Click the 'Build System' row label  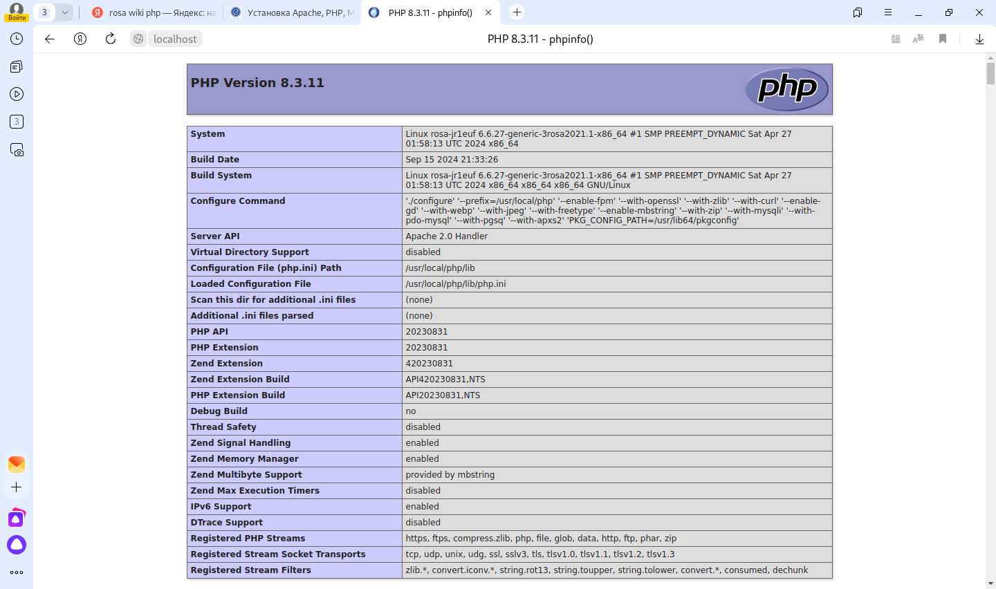[221, 176]
